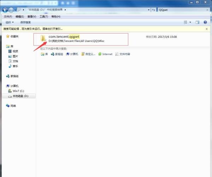The image size is (212, 177).
Task: Open the 组织 dropdown
Action: coord(10,23)
